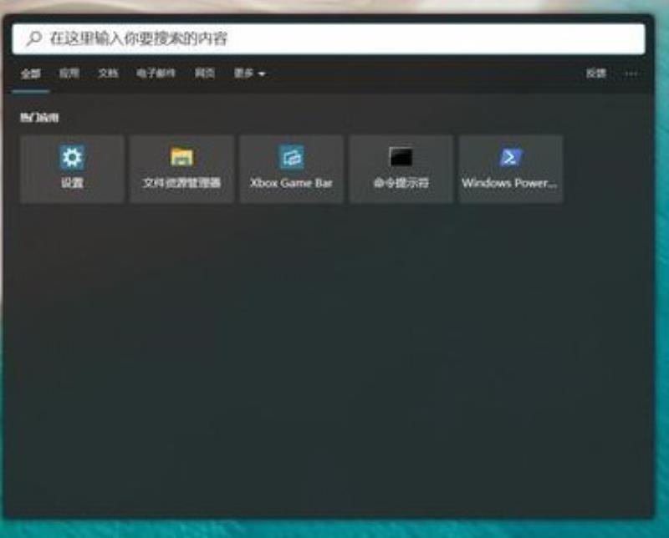Expand the 更多 dropdown
Screen dimensions: 669x538
249,74
